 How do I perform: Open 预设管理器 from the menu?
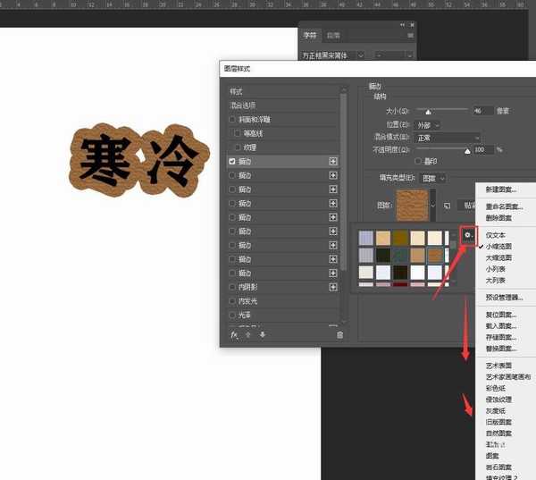click(x=504, y=297)
